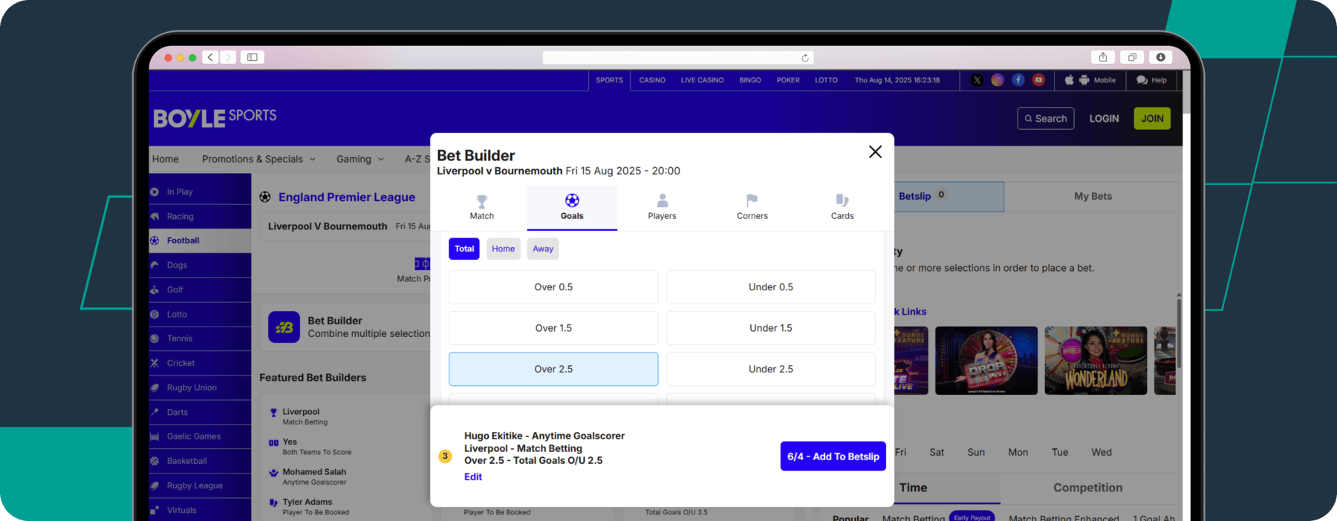Open the Wonderland casino game thumbnail
Image resolution: width=1337 pixels, height=521 pixels.
point(1096,361)
